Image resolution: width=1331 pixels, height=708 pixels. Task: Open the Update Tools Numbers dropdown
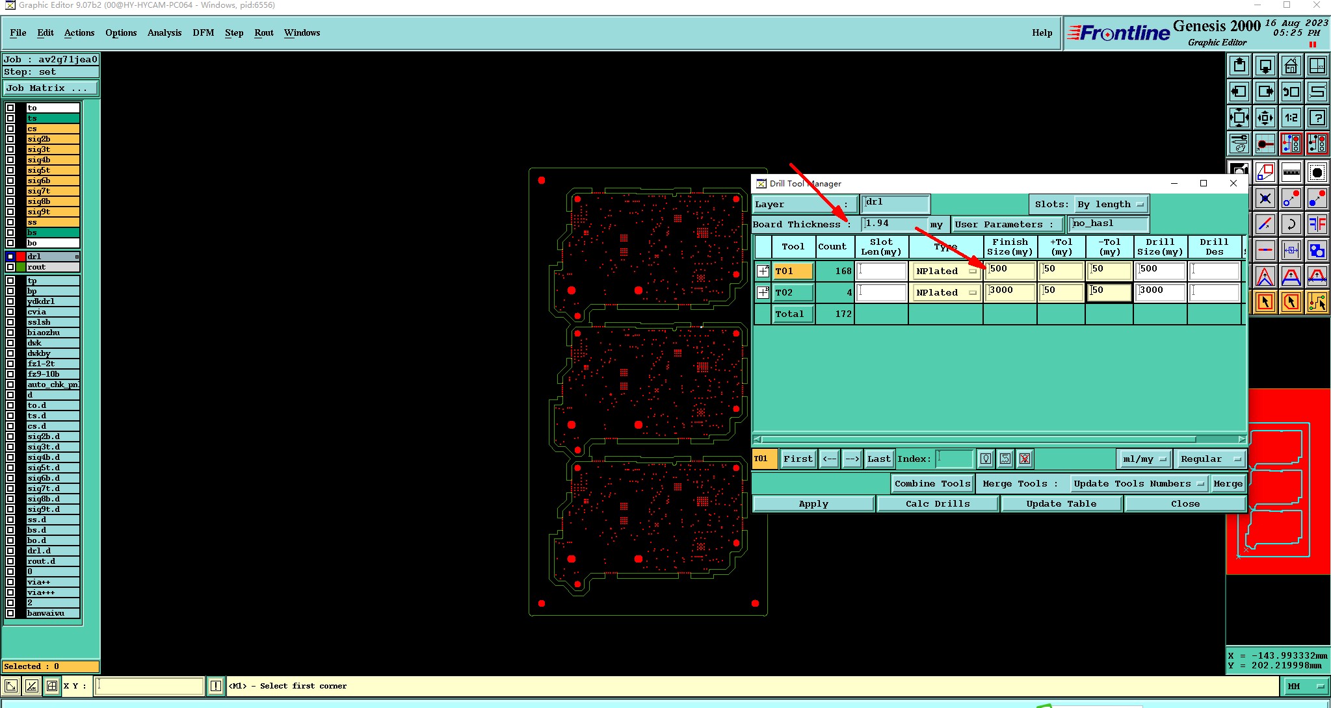[x=1138, y=483]
